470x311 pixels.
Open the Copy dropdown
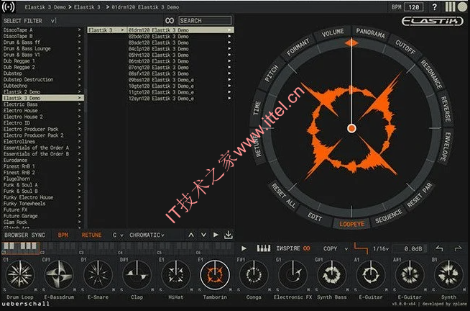[336, 248]
